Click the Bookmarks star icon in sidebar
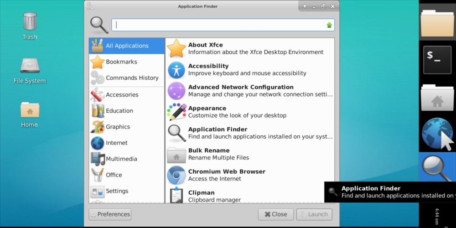This screenshot has height=228, width=456. (x=98, y=62)
